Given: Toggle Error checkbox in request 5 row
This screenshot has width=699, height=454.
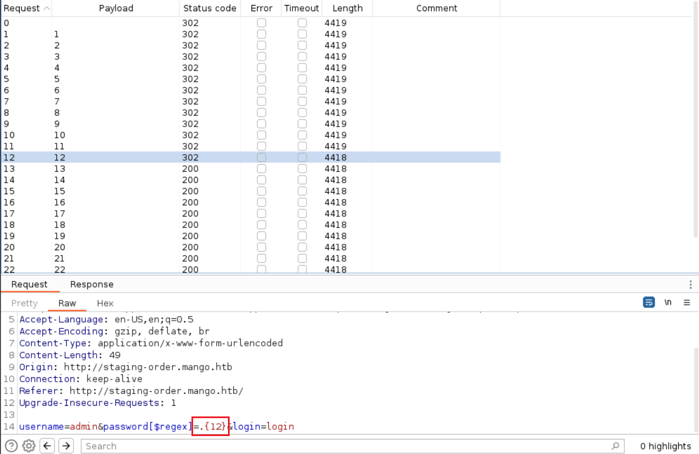Looking at the screenshot, I should pos(261,79).
